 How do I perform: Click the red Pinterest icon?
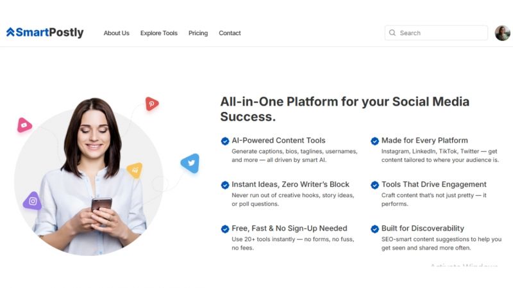[151, 104]
